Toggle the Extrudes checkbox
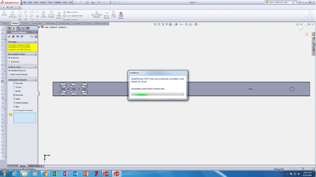Screen dimensions: 316x177 pyautogui.click(x=14, y=83)
